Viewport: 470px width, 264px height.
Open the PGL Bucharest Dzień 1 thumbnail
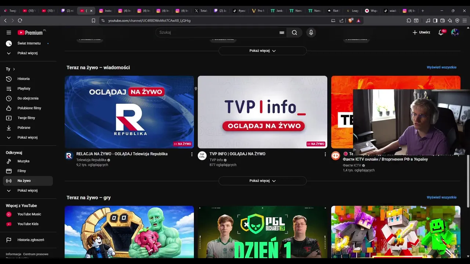tap(263, 232)
